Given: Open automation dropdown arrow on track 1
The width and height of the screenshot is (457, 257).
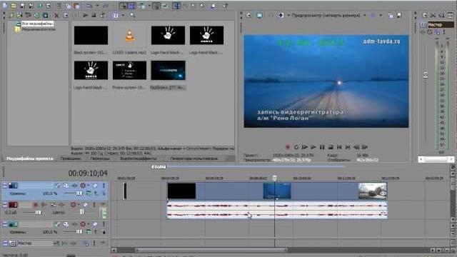Looking at the screenshot, I should tap(88, 186).
